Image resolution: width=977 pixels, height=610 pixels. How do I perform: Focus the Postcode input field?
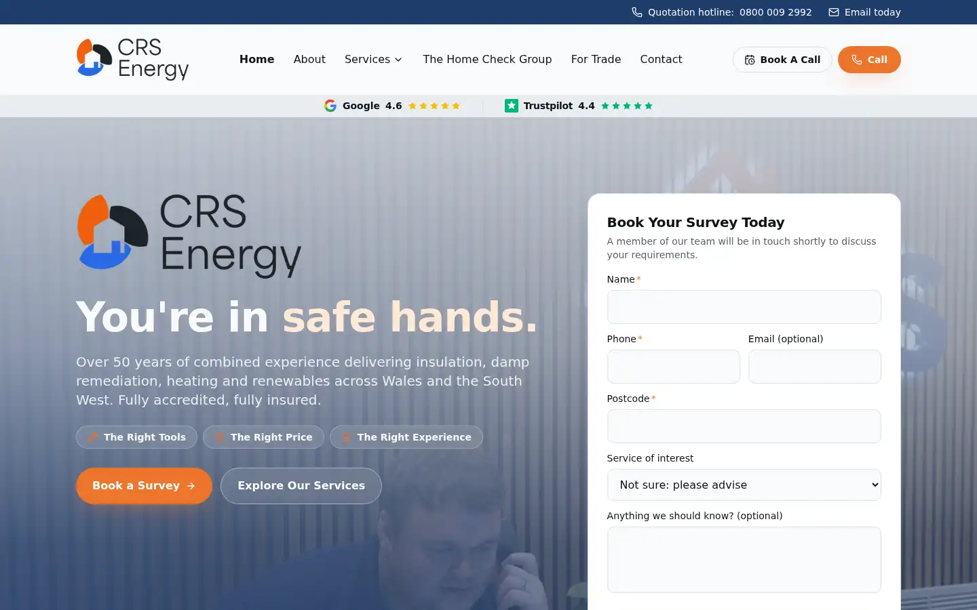pyautogui.click(x=744, y=426)
